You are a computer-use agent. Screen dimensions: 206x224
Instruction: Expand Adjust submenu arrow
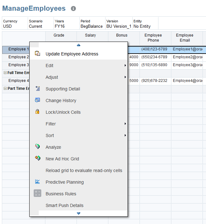(125, 77)
